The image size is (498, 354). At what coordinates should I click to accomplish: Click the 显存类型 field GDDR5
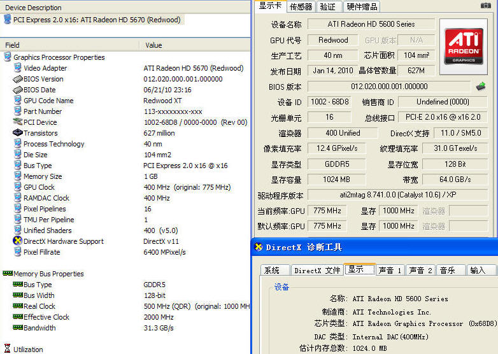pyautogui.click(x=337, y=164)
